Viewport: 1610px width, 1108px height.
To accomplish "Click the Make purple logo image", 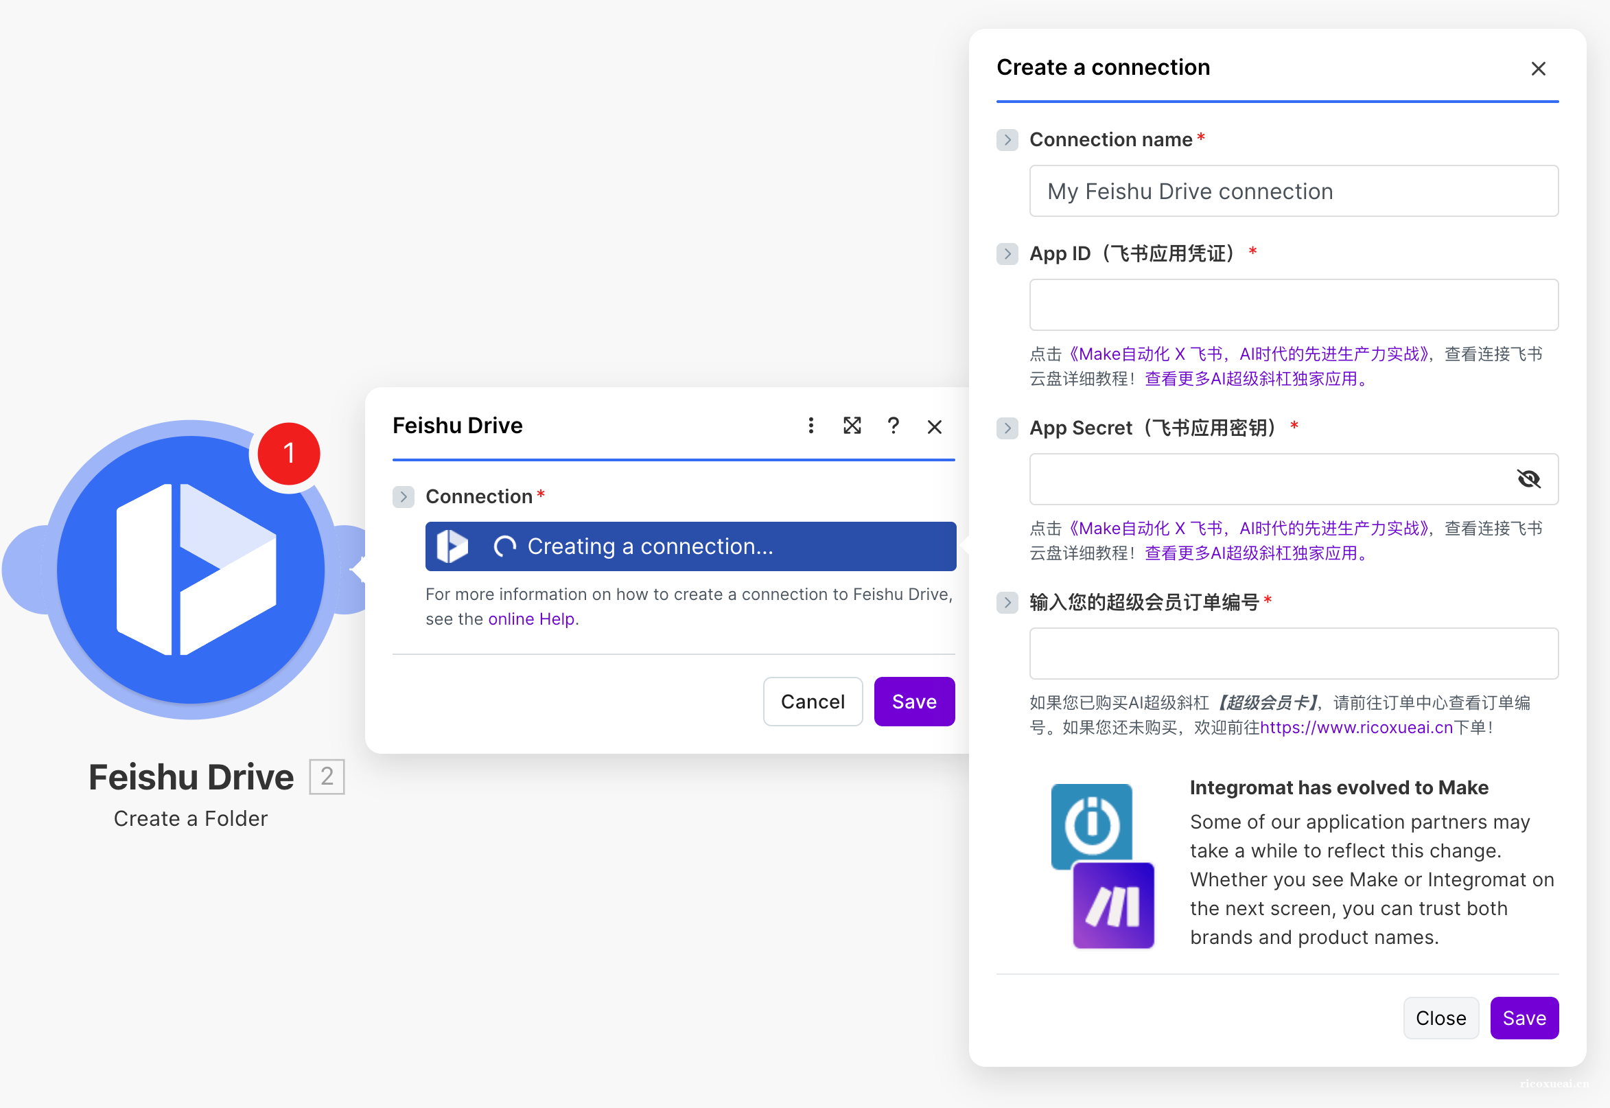I will [x=1113, y=906].
